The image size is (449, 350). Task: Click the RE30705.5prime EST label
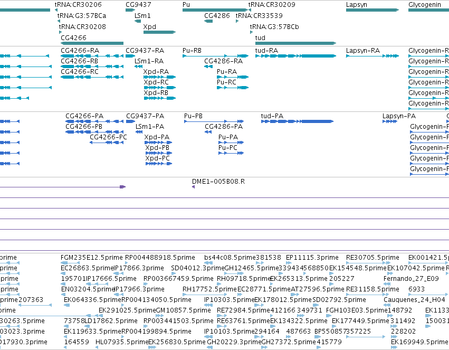(372, 258)
